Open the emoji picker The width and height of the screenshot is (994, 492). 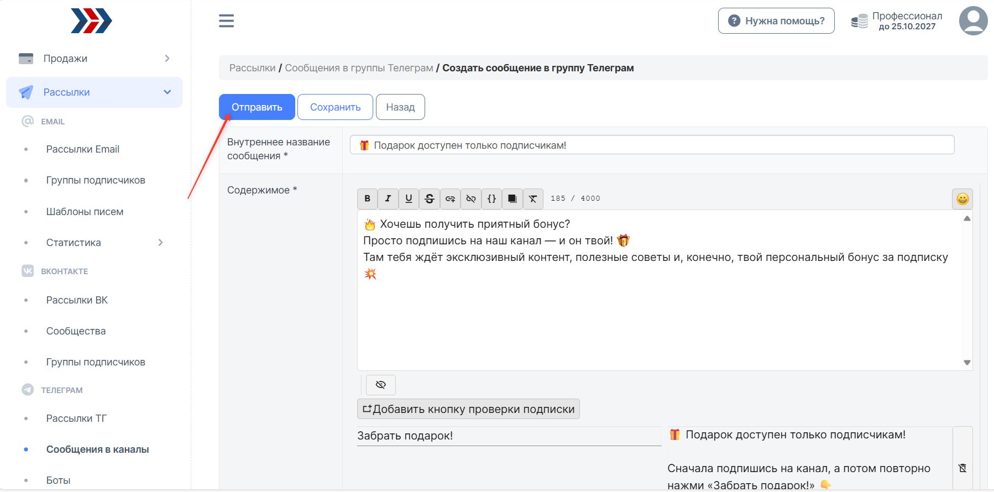(x=962, y=199)
